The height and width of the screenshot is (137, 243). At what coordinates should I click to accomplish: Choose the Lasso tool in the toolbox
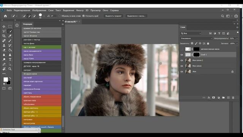(4, 31)
